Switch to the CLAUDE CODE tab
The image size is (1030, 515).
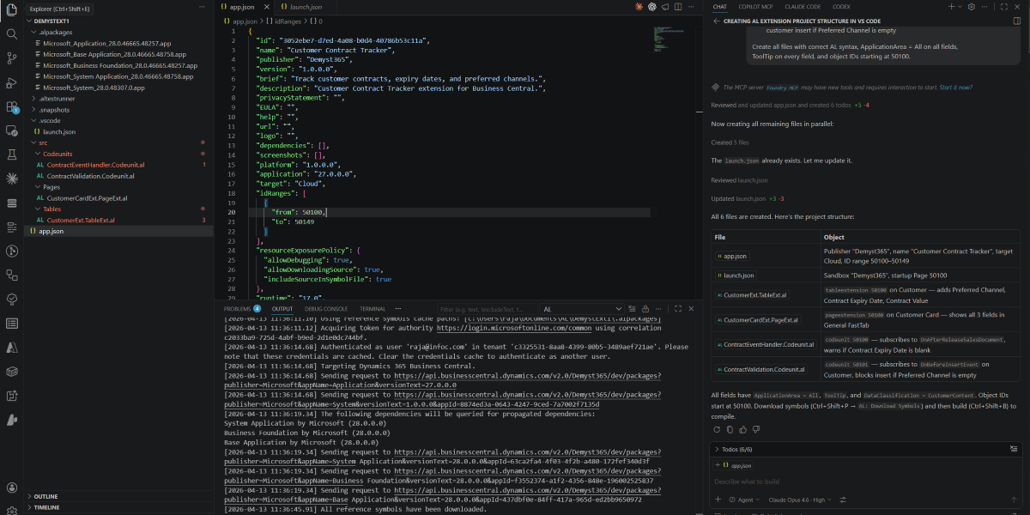[803, 7]
